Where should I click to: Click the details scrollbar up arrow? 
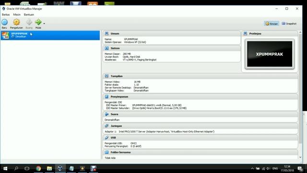(x=300, y=32)
